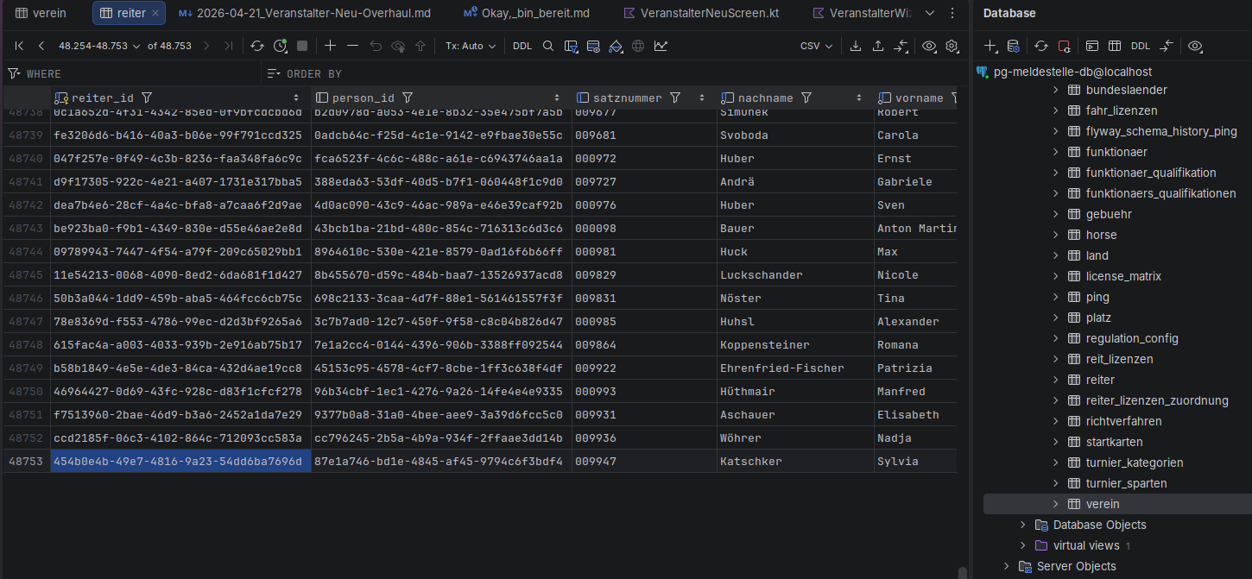1252x579 pixels.
Task: Click the search magnifier icon in grid toolbar
Action: pos(548,46)
